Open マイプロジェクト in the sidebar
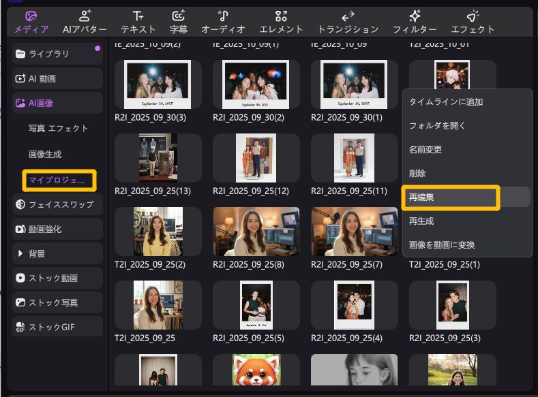Viewport: 538px width, 397px height. 59,180
